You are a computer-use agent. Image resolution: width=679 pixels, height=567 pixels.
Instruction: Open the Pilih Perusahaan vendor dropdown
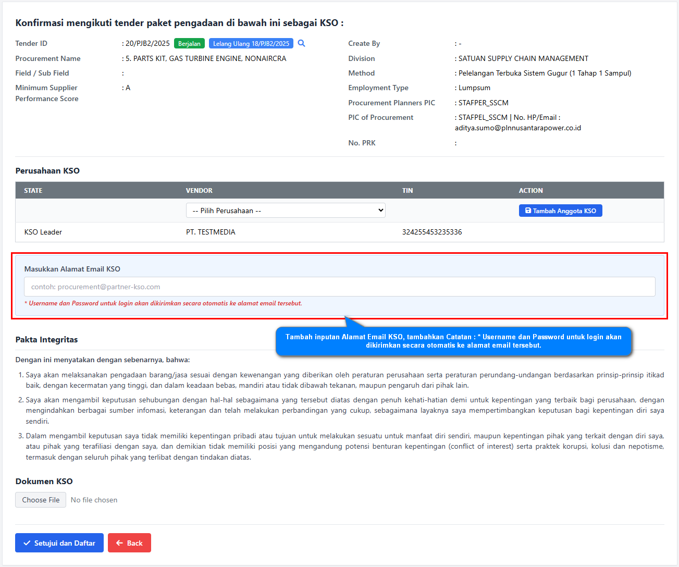[286, 211]
